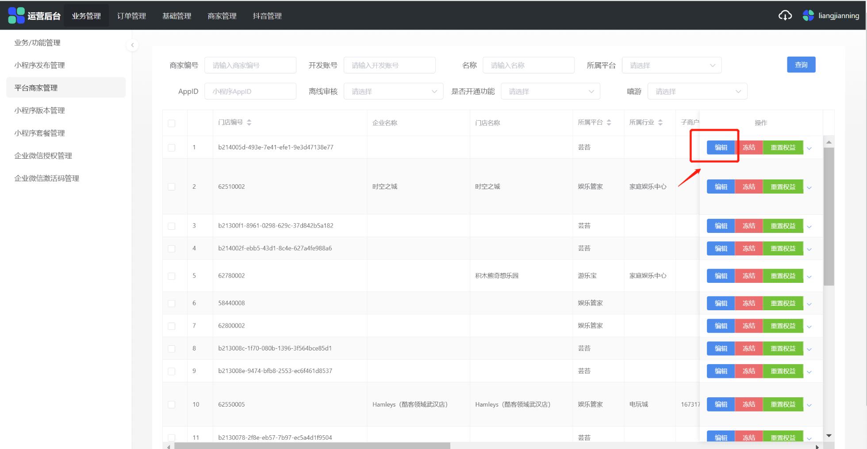The width and height of the screenshot is (867, 449).
Task: Expand more actions arrow for row 3
Action: tap(809, 227)
